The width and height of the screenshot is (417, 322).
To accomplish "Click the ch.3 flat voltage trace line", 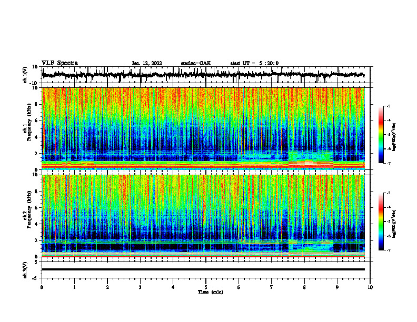I will coord(203,269).
